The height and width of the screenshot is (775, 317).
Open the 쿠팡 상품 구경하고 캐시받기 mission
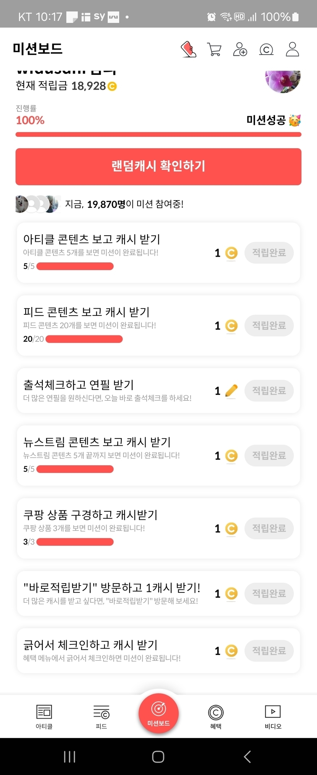point(91,515)
